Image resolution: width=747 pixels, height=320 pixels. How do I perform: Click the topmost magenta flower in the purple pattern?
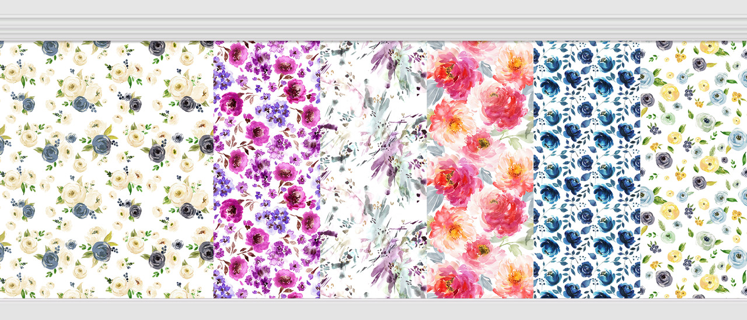pyautogui.click(x=238, y=54)
